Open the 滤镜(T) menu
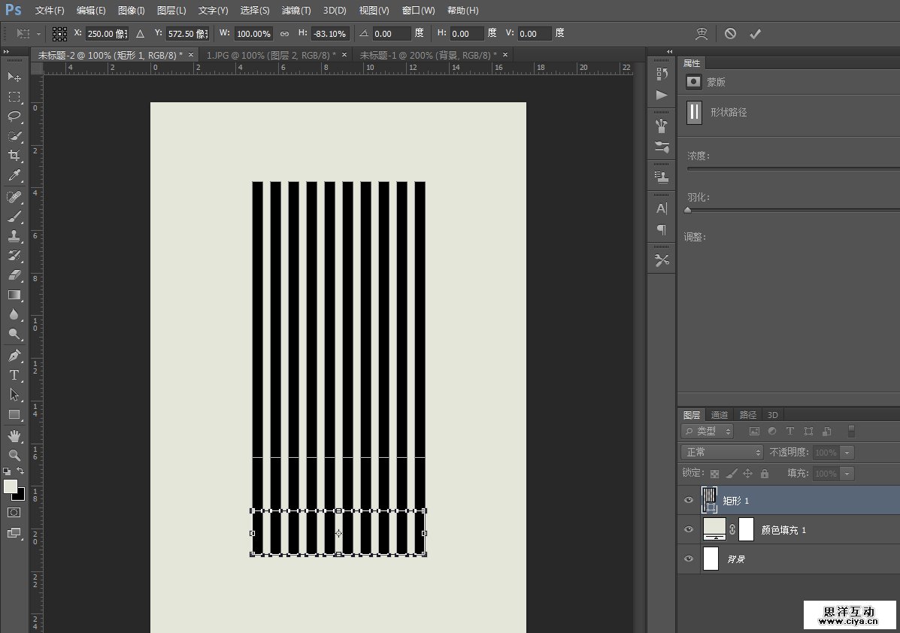 (295, 11)
